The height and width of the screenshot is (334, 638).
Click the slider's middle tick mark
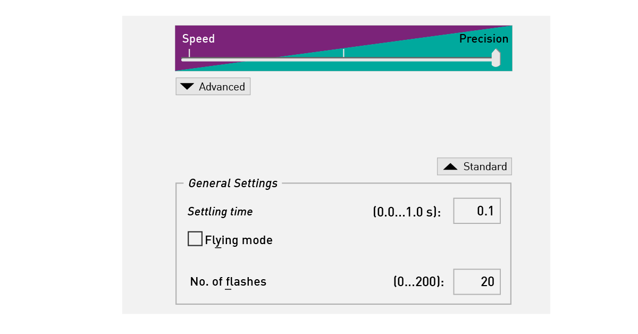[x=343, y=53]
